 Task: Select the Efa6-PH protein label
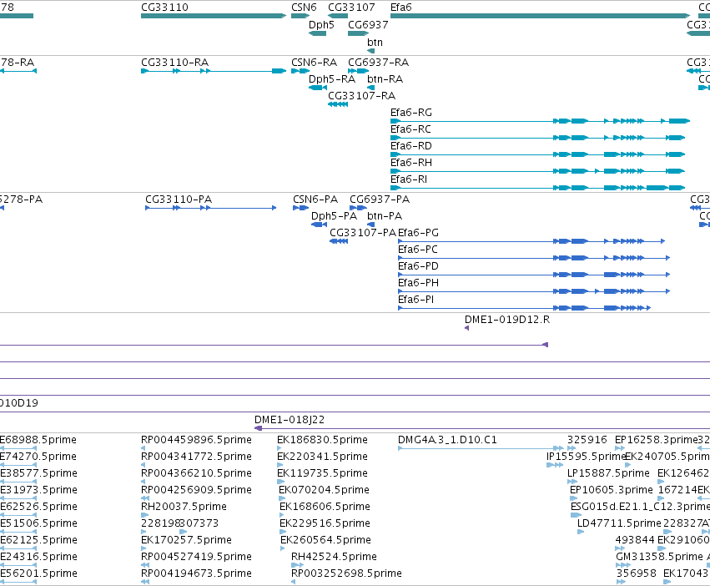pos(418,283)
